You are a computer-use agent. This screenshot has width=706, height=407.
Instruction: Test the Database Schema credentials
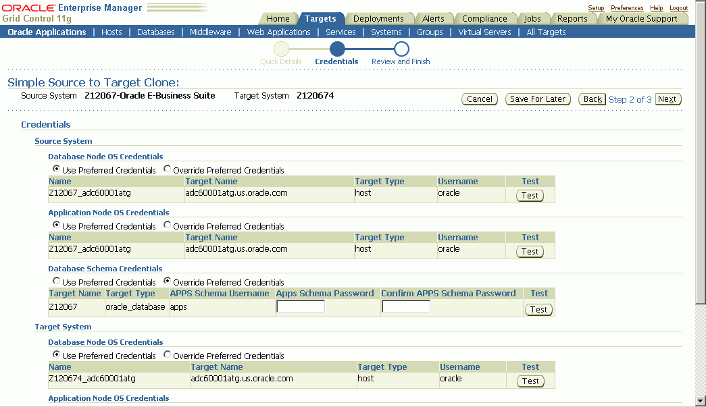tap(538, 309)
